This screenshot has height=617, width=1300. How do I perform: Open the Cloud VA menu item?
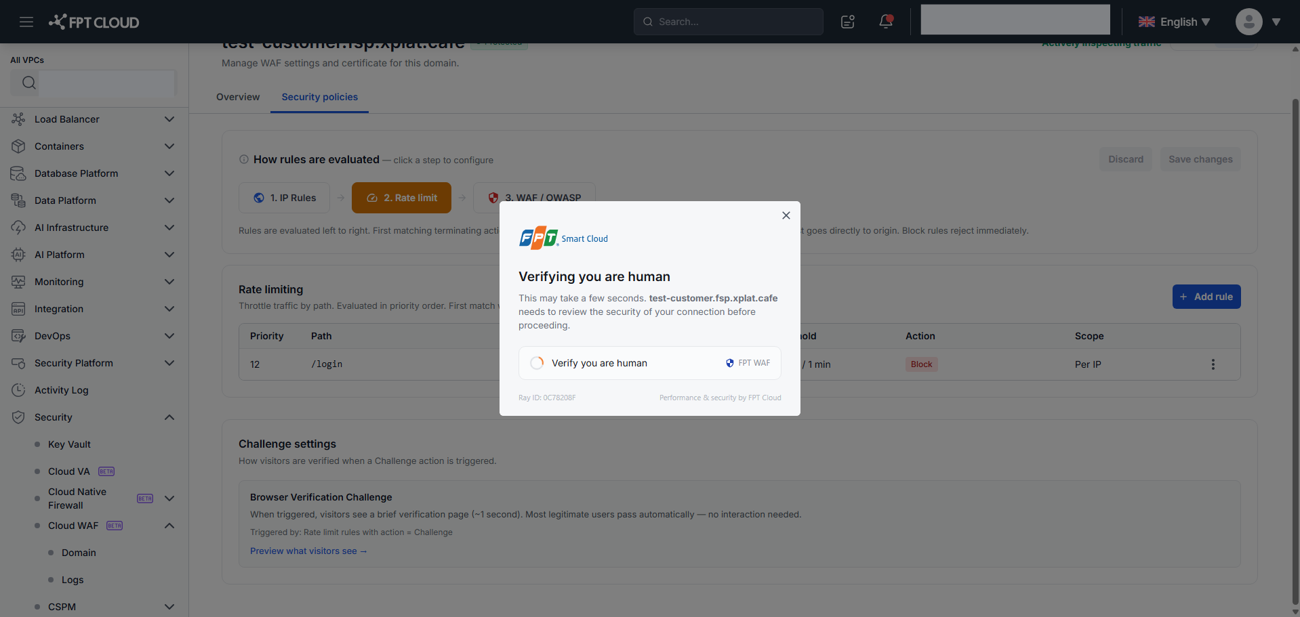coord(69,471)
